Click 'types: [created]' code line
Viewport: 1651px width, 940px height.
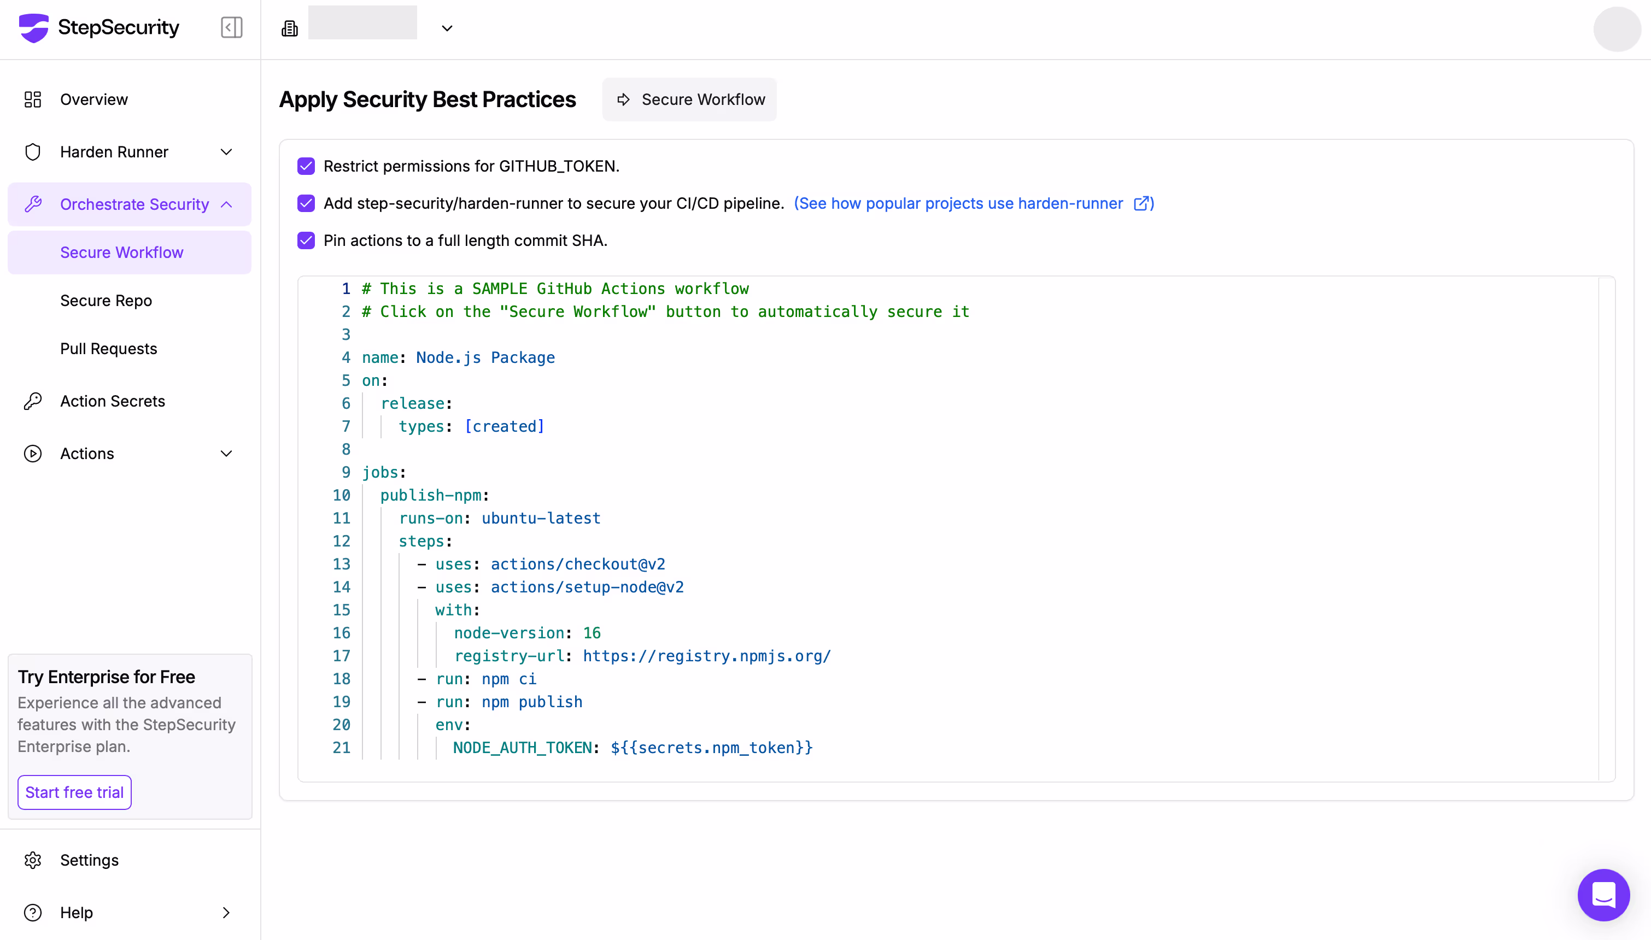(472, 426)
